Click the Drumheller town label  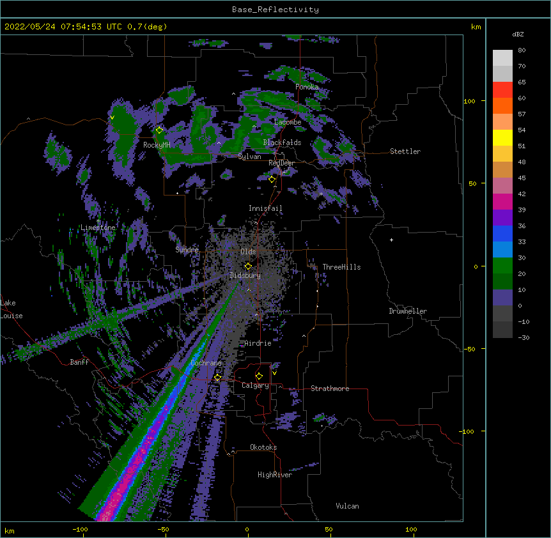[408, 311]
